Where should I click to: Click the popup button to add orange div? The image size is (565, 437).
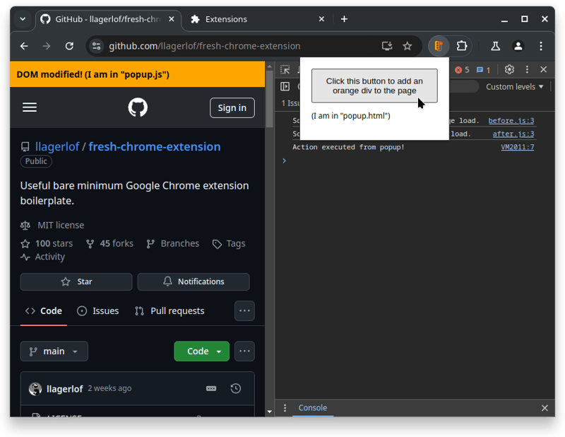coord(374,86)
